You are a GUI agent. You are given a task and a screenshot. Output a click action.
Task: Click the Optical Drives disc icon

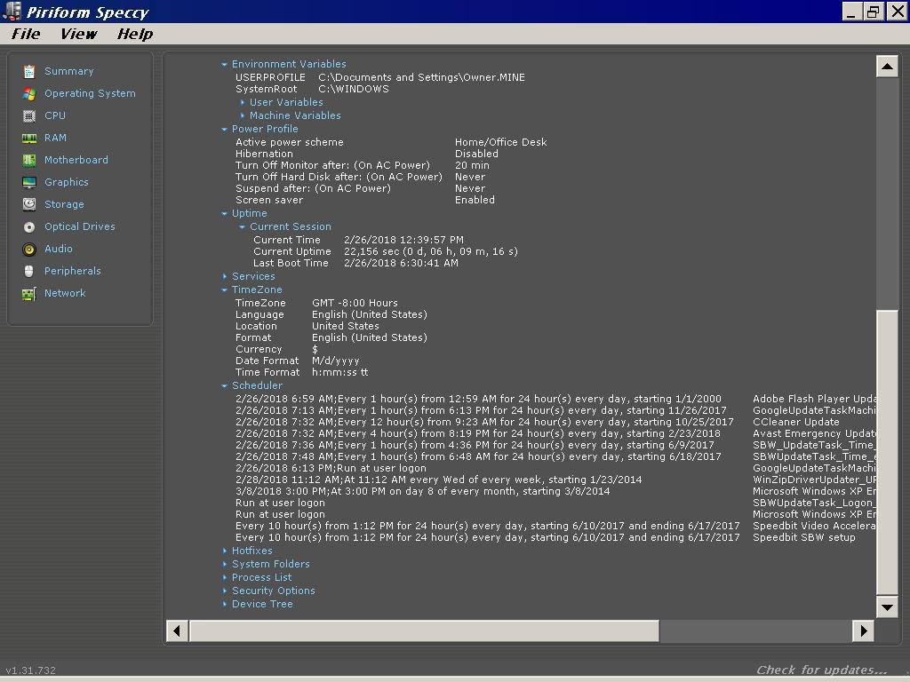tap(29, 226)
